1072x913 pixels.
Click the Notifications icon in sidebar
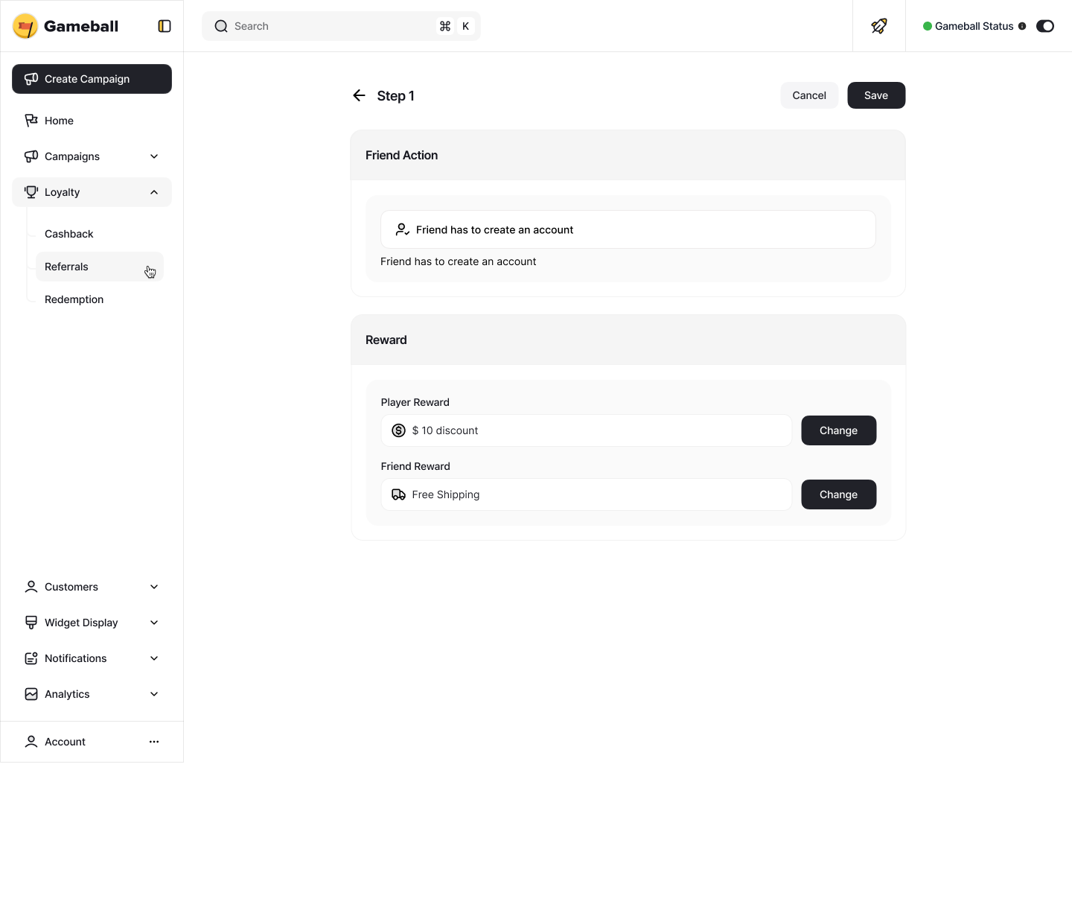click(x=31, y=658)
